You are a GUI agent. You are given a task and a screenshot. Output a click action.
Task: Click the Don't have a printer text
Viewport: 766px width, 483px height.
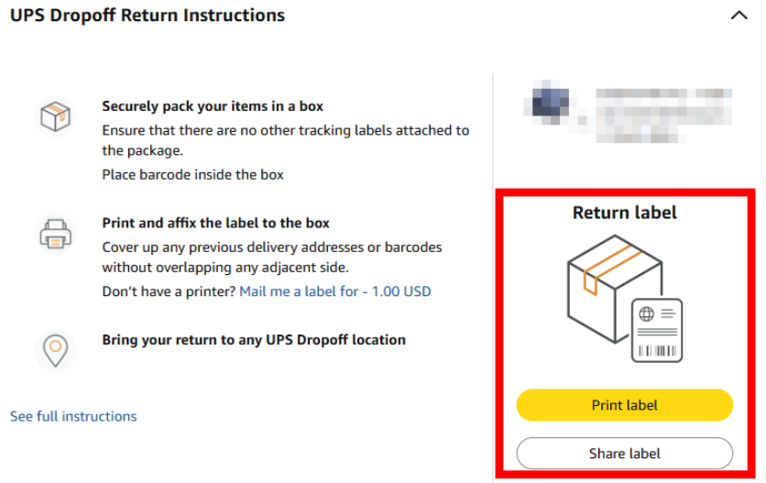click(169, 291)
